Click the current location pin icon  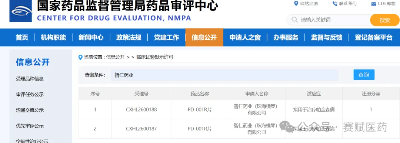81,57
